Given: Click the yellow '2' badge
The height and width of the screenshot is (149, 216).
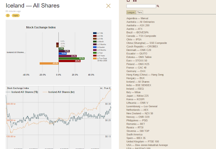Looking at the screenshot, I should tap(8, 16).
